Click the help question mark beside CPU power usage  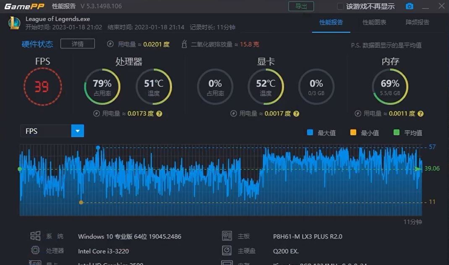(x=159, y=113)
